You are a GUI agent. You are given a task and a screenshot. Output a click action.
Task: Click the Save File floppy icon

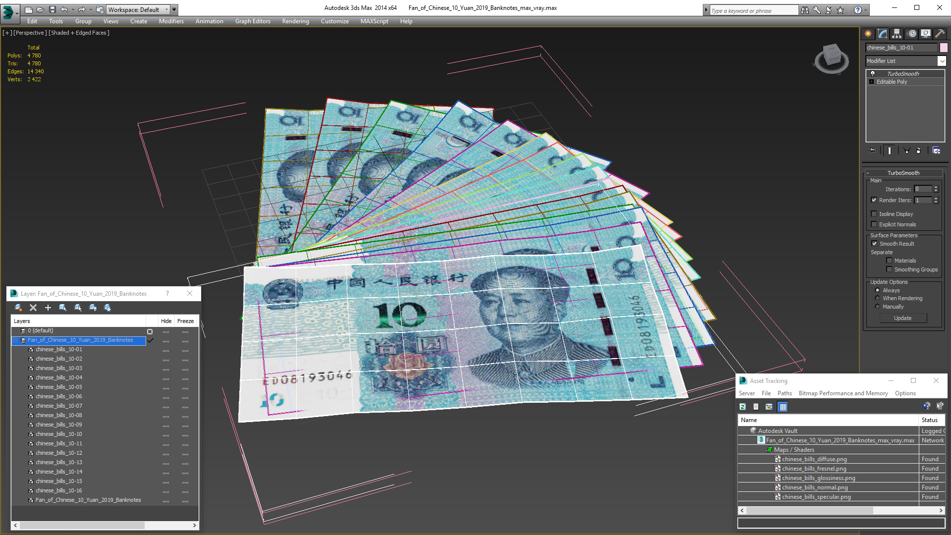click(x=52, y=9)
